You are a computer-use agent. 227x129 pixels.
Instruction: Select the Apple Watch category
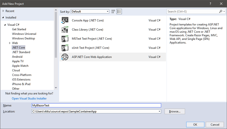pyautogui.click(x=20, y=66)
